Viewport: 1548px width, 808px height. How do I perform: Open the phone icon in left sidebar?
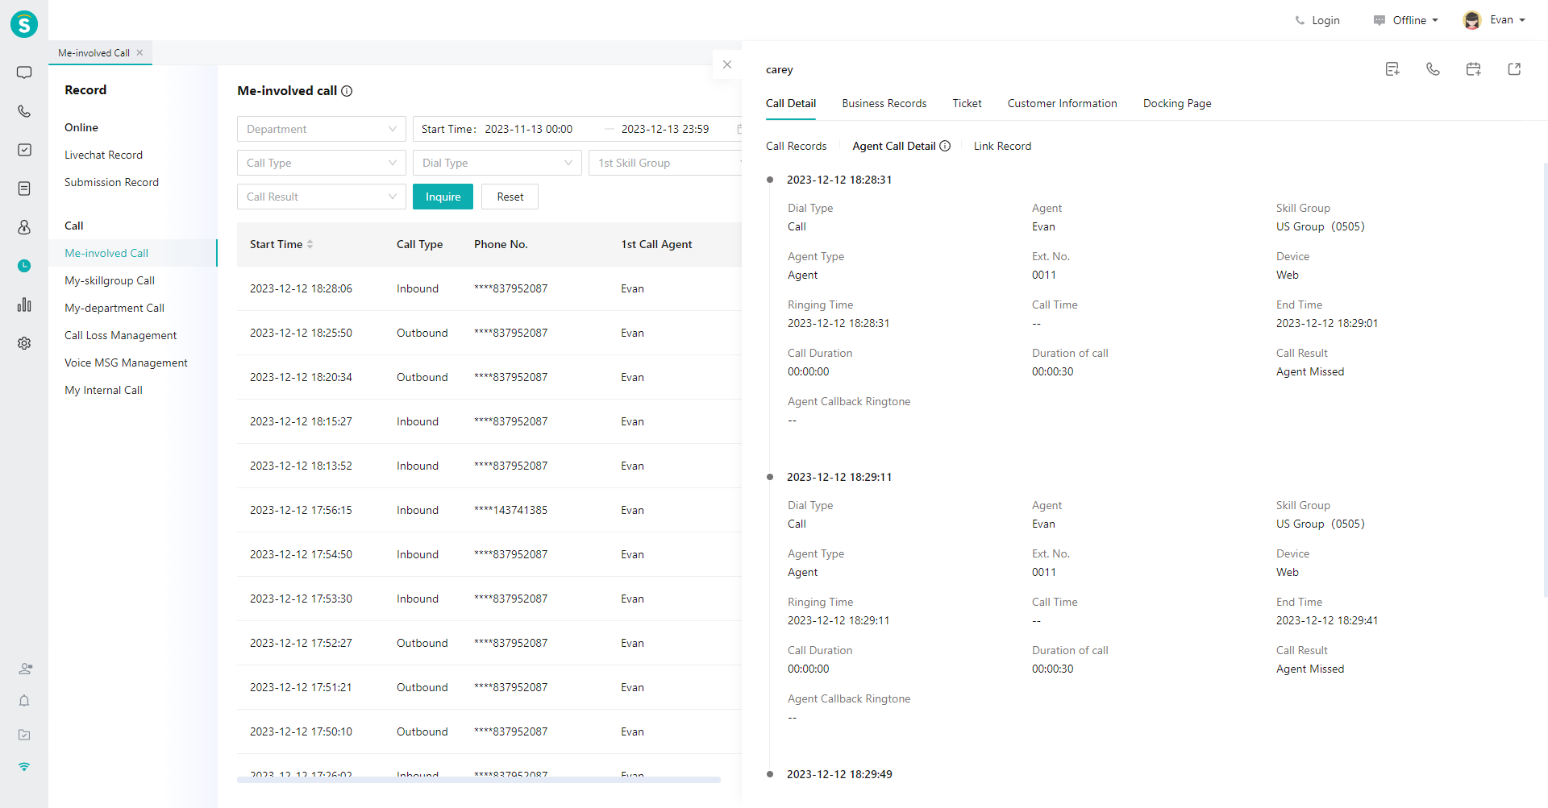click(x=24, y=111)
